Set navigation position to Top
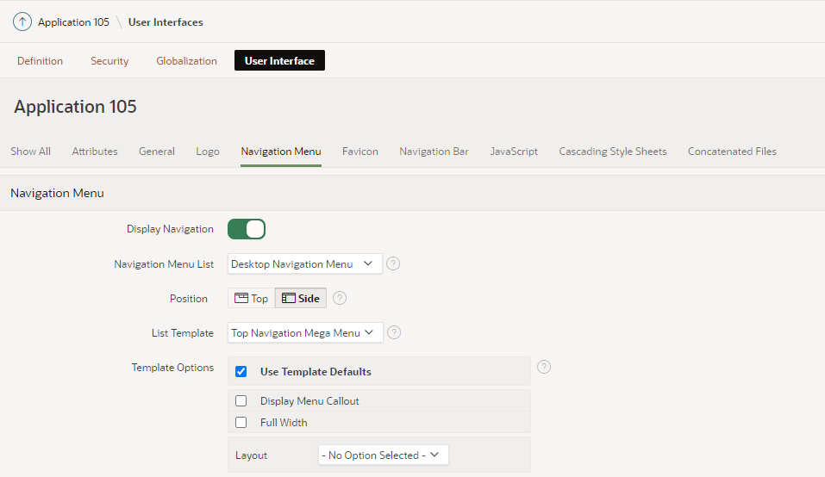Image resolution: width=825 pixels, height=477 pixels. click(x=252, y=299)
